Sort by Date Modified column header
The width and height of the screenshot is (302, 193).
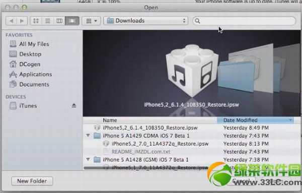point(255,120)
